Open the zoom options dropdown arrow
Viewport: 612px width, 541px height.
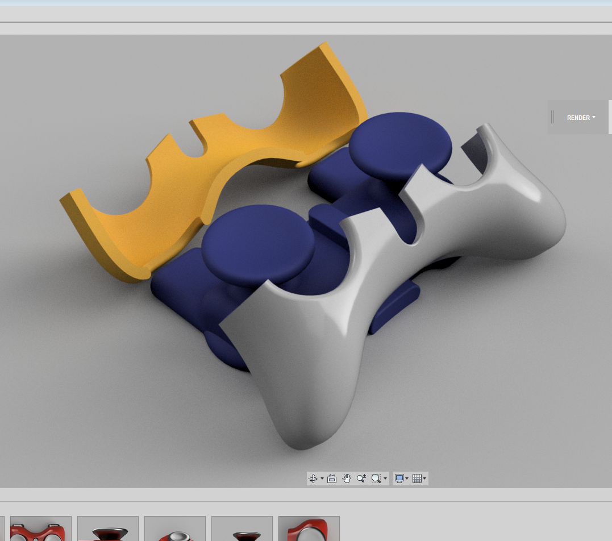click(385, 478)
